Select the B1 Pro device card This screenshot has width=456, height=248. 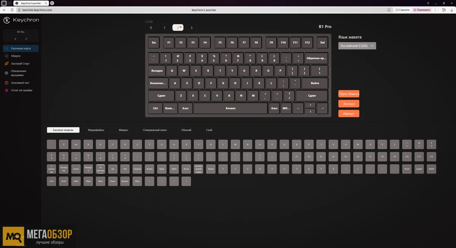click(21, 35)
